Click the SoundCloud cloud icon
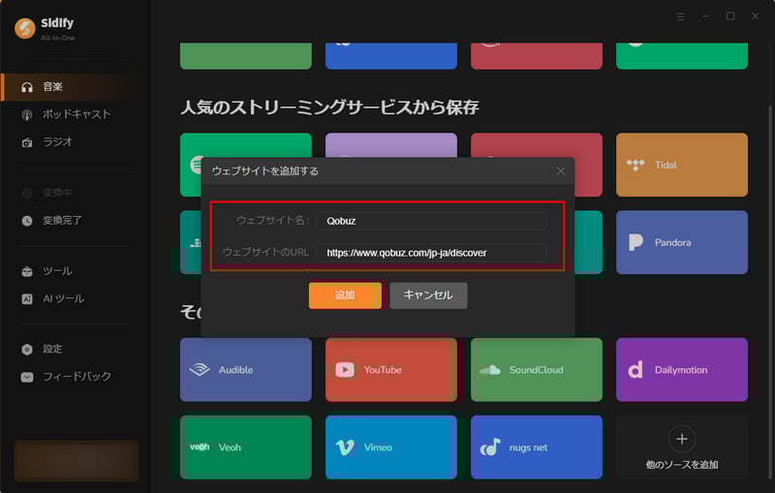The width and height of the screenshot is (775, 493). [490, 369]
